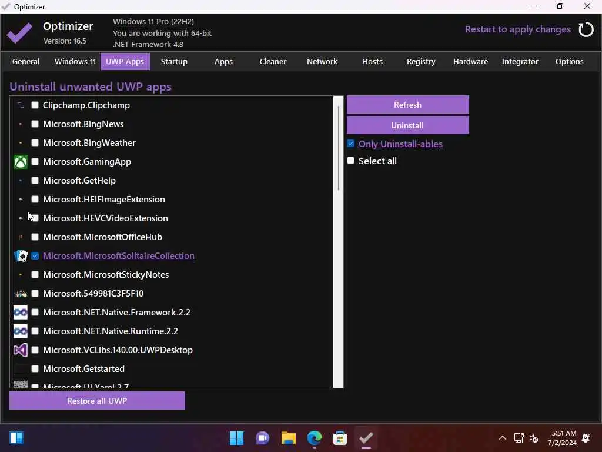Click the icon beside Microsoft.549981C3F5F10
This screenshot has height=452, width=602.
[x=21, y=294]
